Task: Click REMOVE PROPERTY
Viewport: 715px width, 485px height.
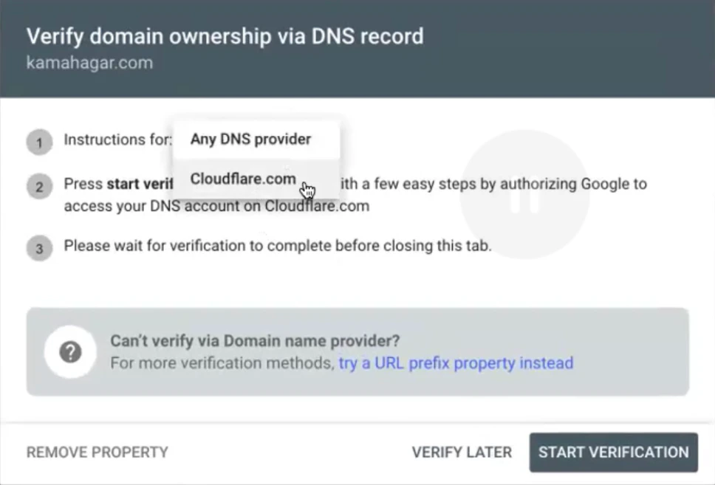Action: [x=97, y=452]
